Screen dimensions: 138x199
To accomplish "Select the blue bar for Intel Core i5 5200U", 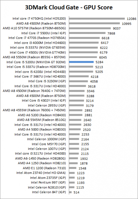I will pos(81,62).
